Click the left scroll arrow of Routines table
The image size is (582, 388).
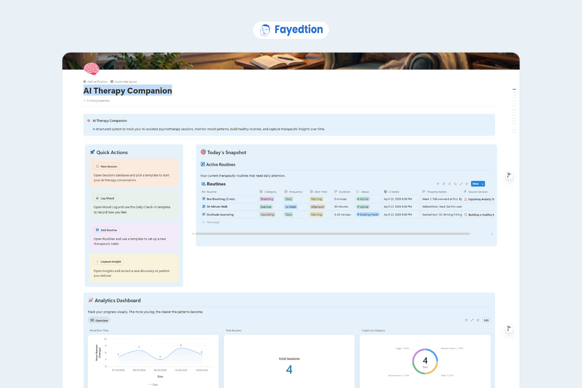pos(193,234)
